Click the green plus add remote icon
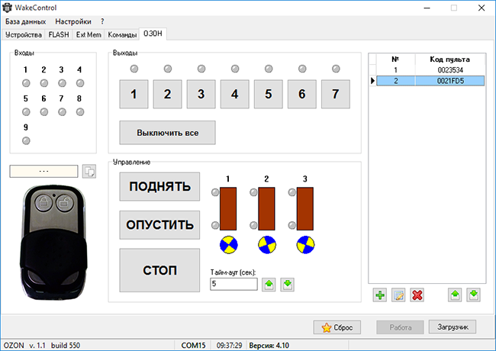The width and height of the screenshot is (496, 351). pos(381,295)
